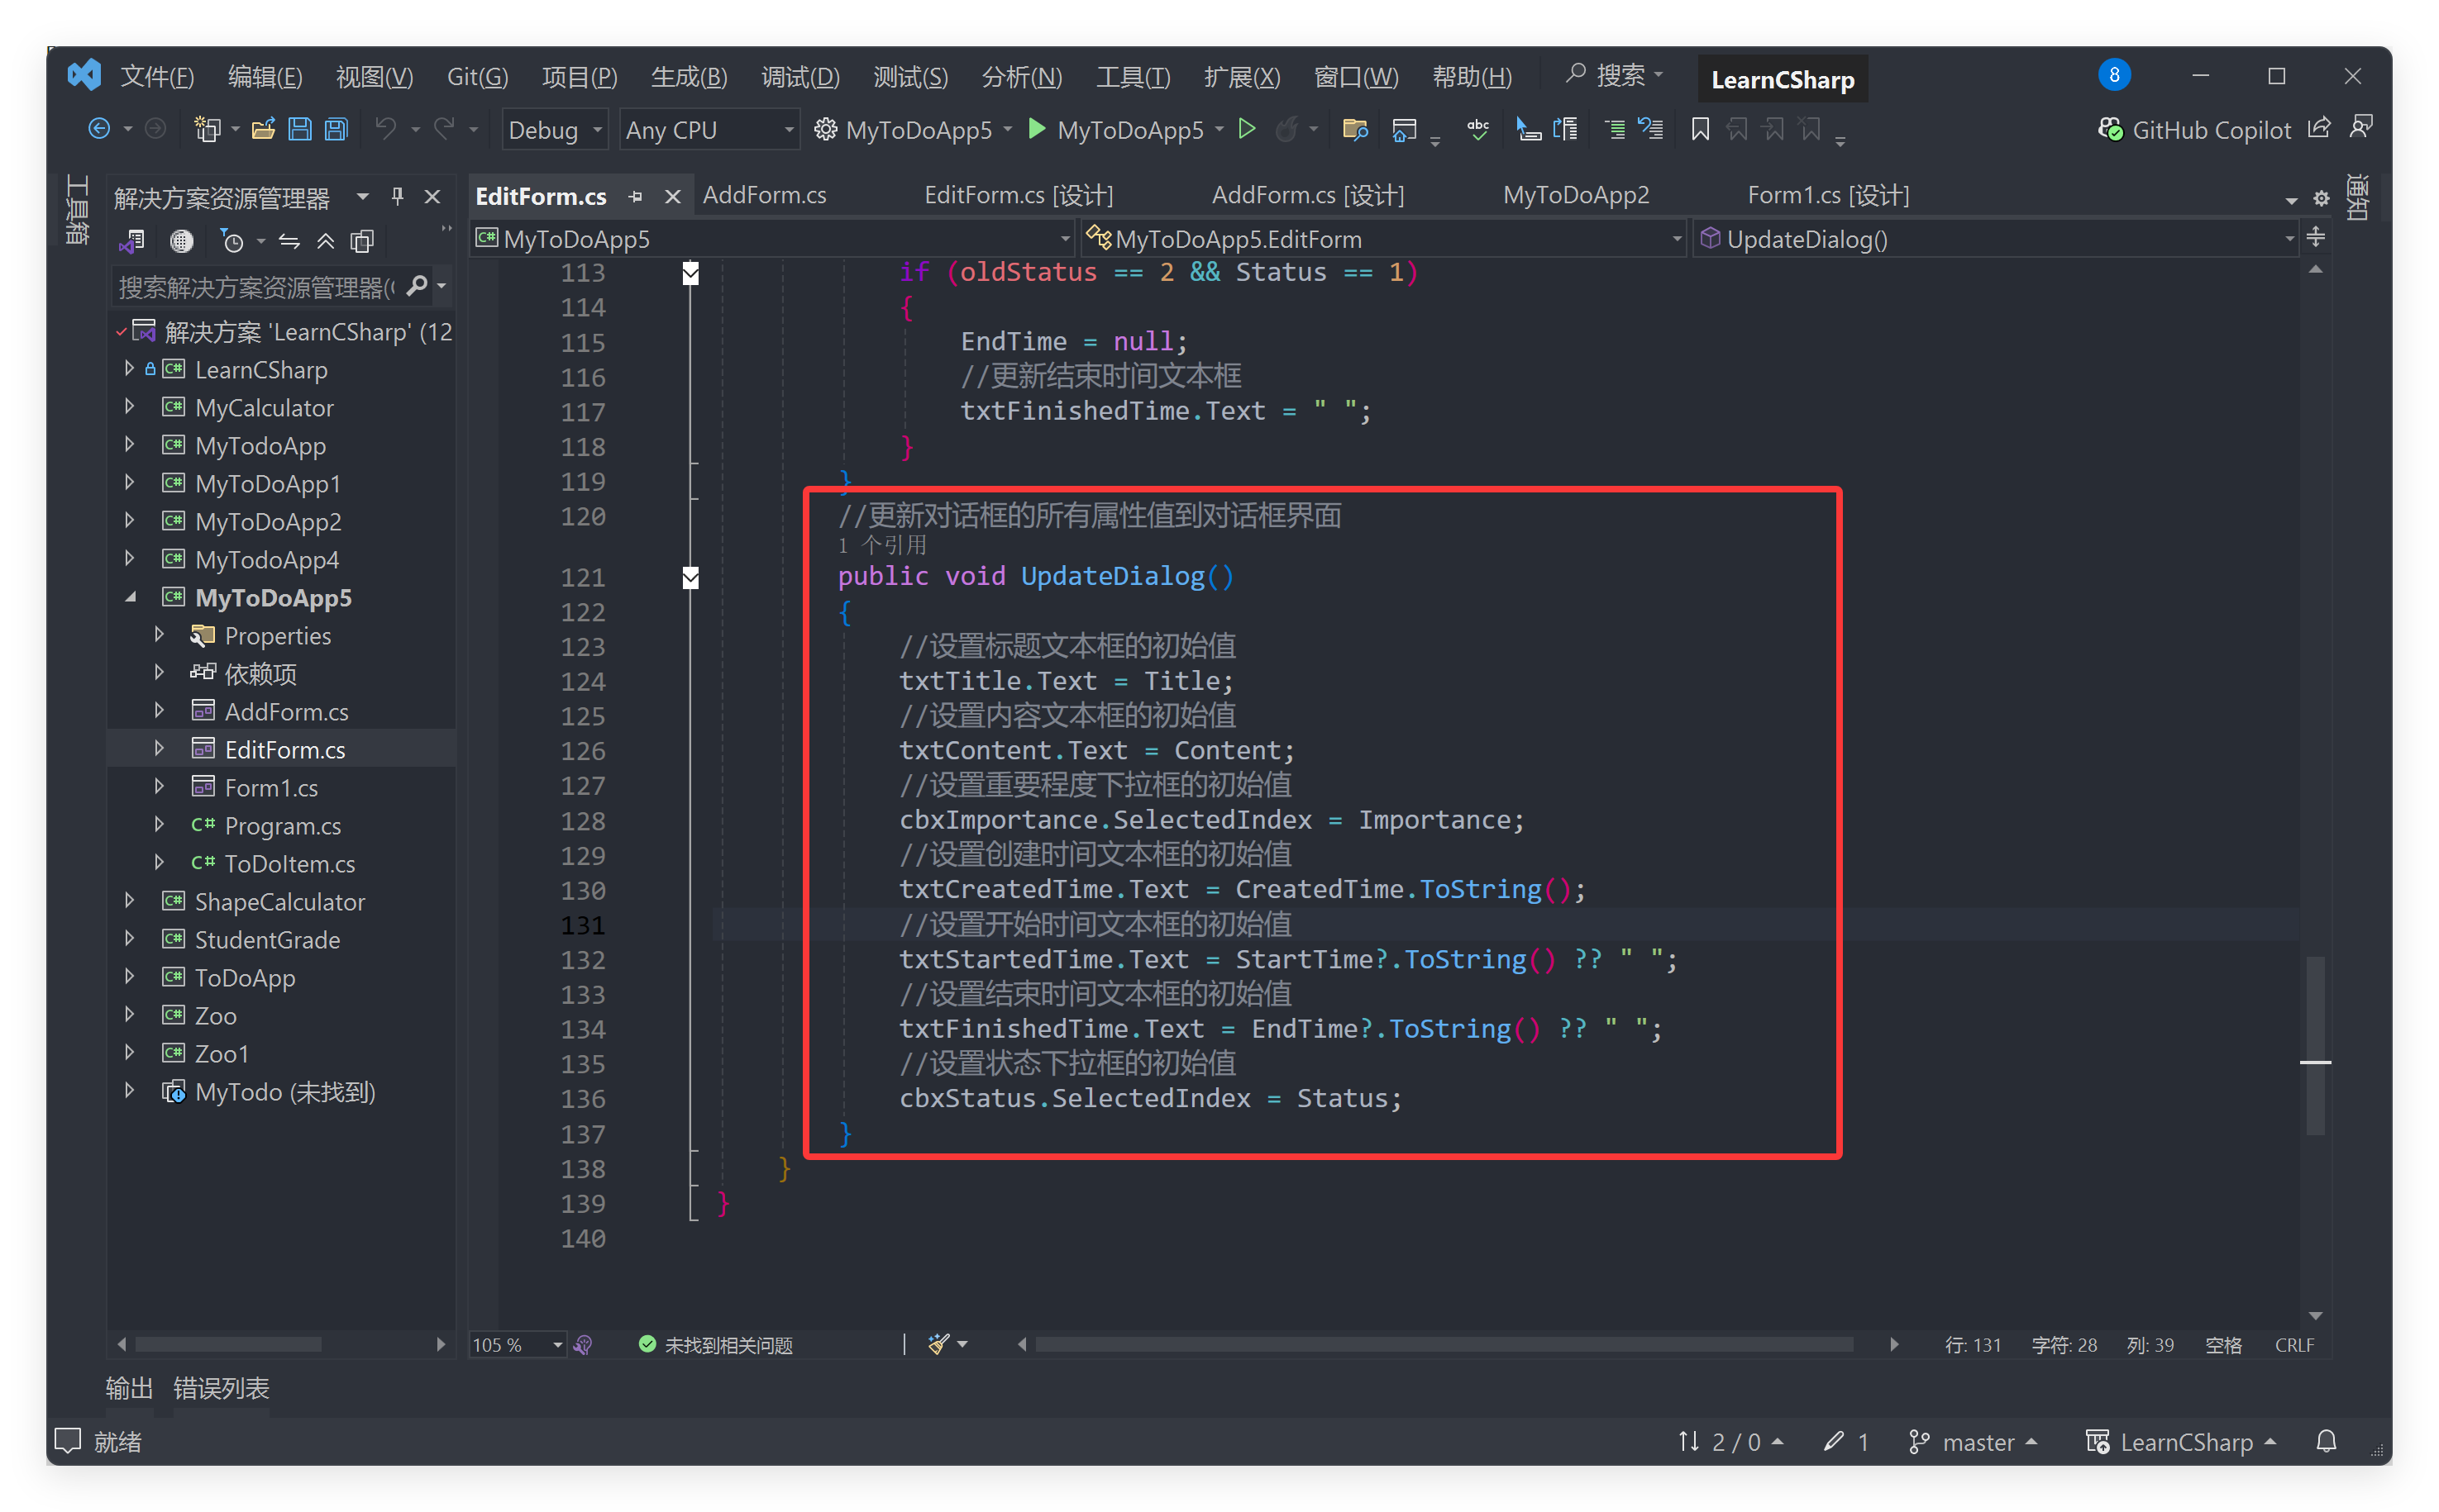Click the 2 / 0 push pull indicator
Image resolution: width=2439 pixels, height=1512 pixels.
pos(1732,1441)
